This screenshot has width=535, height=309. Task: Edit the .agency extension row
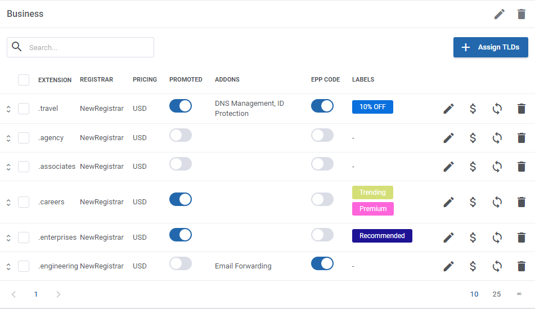pyautogui.click(x=449, y=138)
